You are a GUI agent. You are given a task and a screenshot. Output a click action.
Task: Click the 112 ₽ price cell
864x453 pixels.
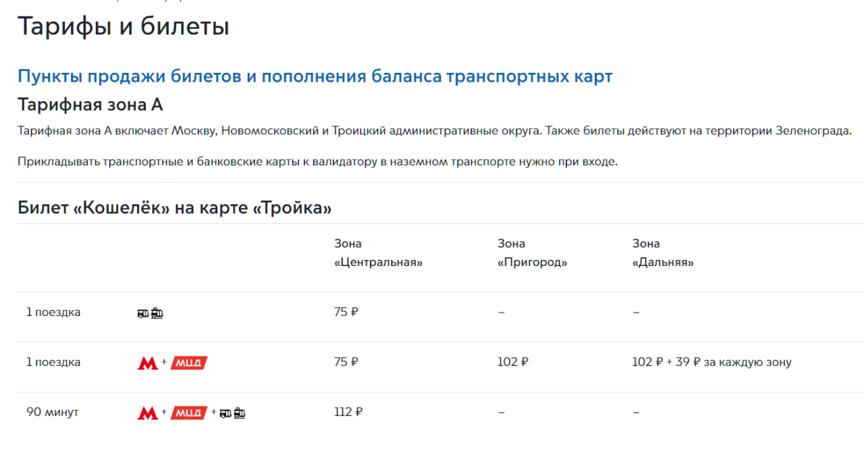point(348,412)
